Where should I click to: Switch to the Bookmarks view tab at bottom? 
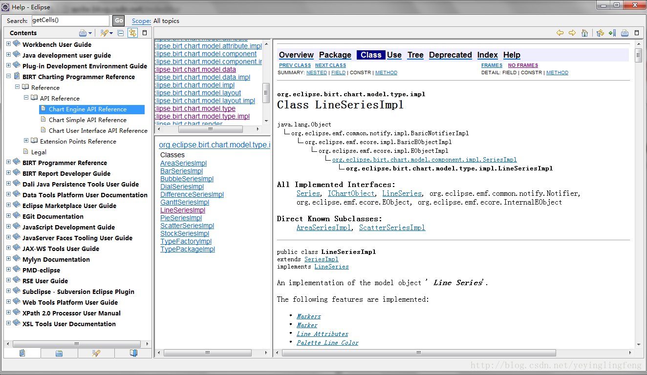[133, 353]
